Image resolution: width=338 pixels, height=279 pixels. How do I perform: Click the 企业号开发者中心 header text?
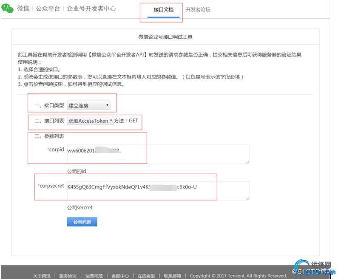(x=91, y=8)
